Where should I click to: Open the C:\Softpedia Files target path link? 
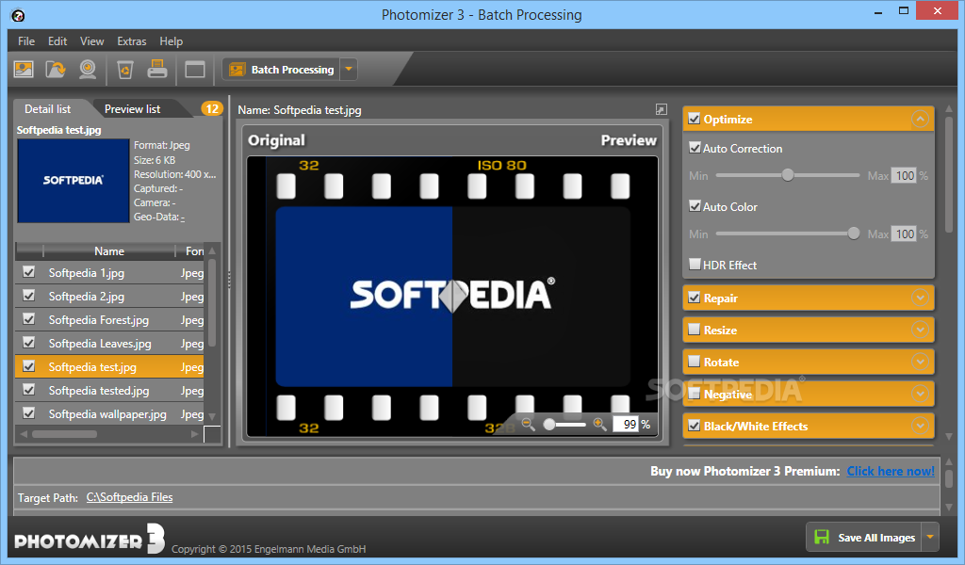click(x=129, y=497)
